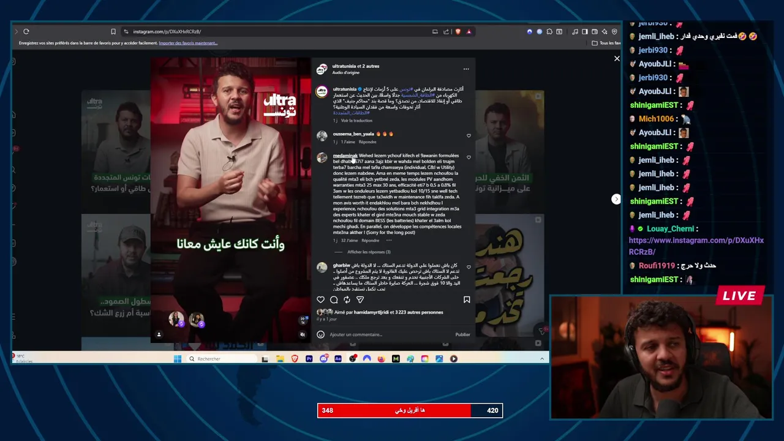
Task: Close the Instagram post overlay
Action: coord(617,59)
